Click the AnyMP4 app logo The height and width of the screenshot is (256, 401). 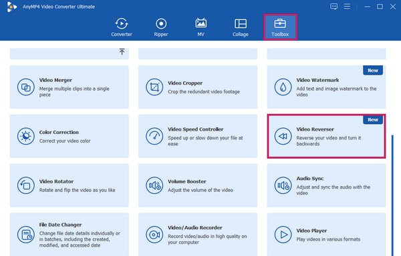12,7
